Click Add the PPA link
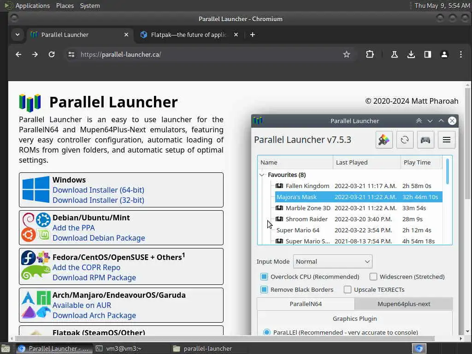The width and height of the screenshot is (472, 354). tap(73, 228)
